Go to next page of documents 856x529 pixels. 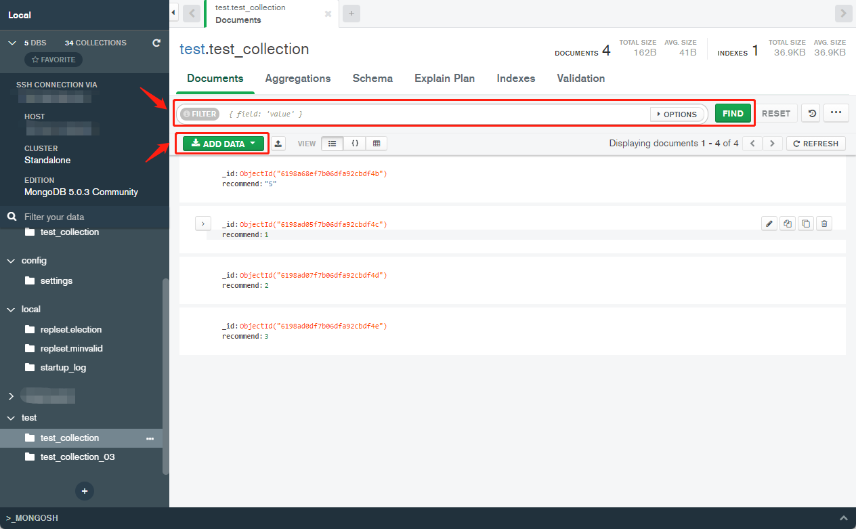click(773, 144)
